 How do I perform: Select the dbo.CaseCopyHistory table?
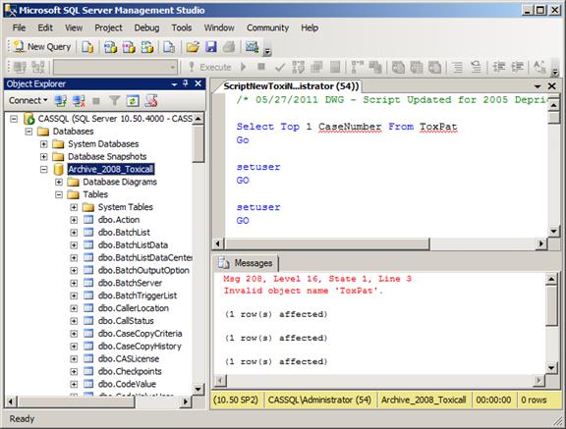(x=140, y=347)
